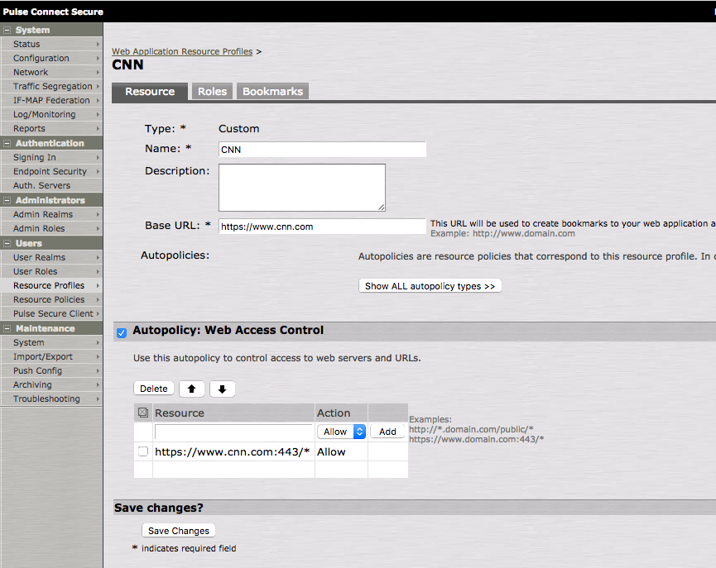Click the Base URL input field

[x=321, y=226]
